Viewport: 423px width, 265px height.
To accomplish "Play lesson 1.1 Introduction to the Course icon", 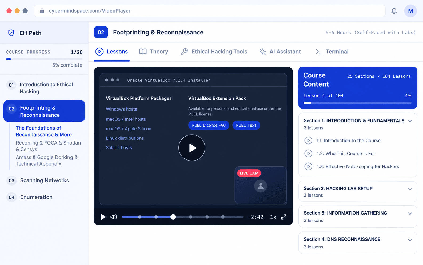I will (x=308, y=141).
